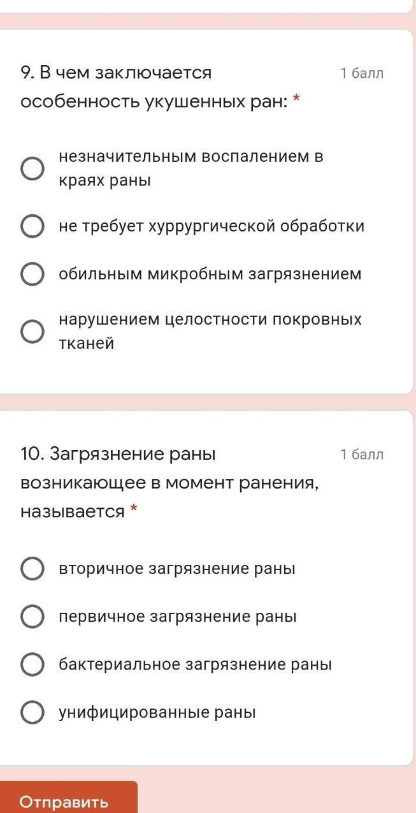416x813 pixels.
Task: Click the answer text "не требует хуррургической обработки"
Action: (x=212, y=226)
